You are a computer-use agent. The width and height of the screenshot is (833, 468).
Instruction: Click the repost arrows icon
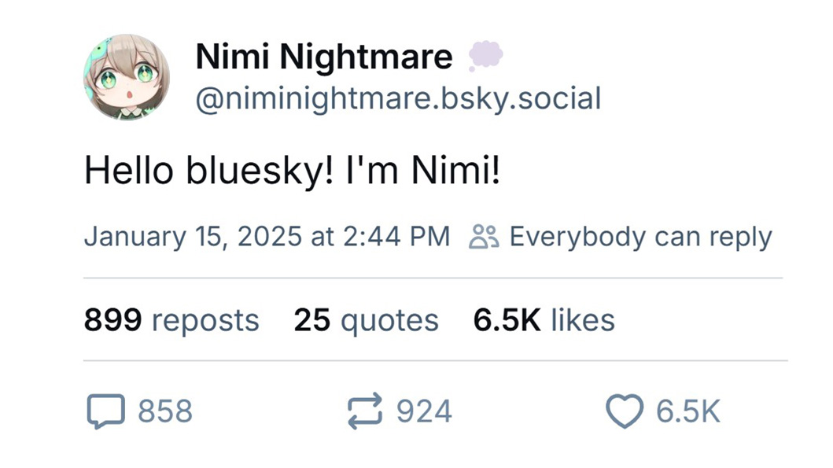(364, 411)
